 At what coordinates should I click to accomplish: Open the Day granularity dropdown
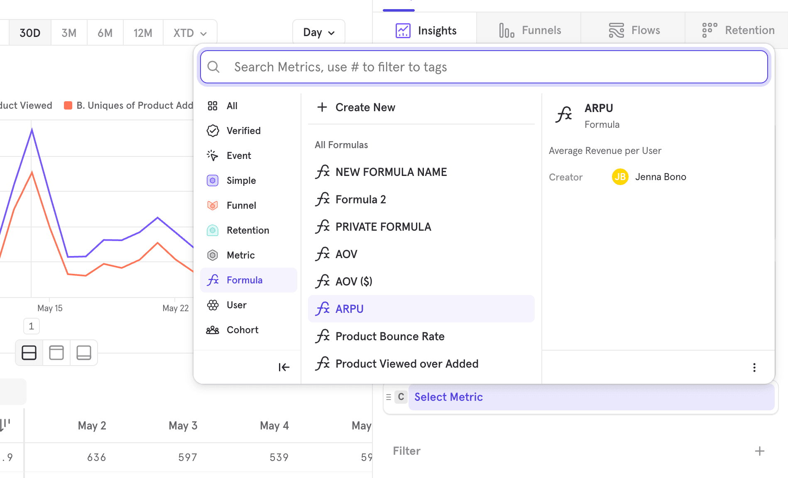318,32
